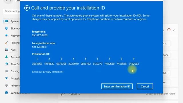This screenshot has width=183, height=103.
Task: Click the Product ID value in Settings window
Action: (161, 94)
